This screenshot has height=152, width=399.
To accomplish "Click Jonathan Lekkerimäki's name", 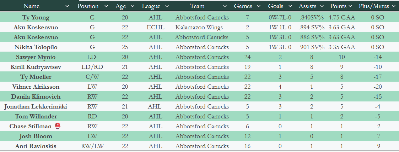I will click(36, 106).
